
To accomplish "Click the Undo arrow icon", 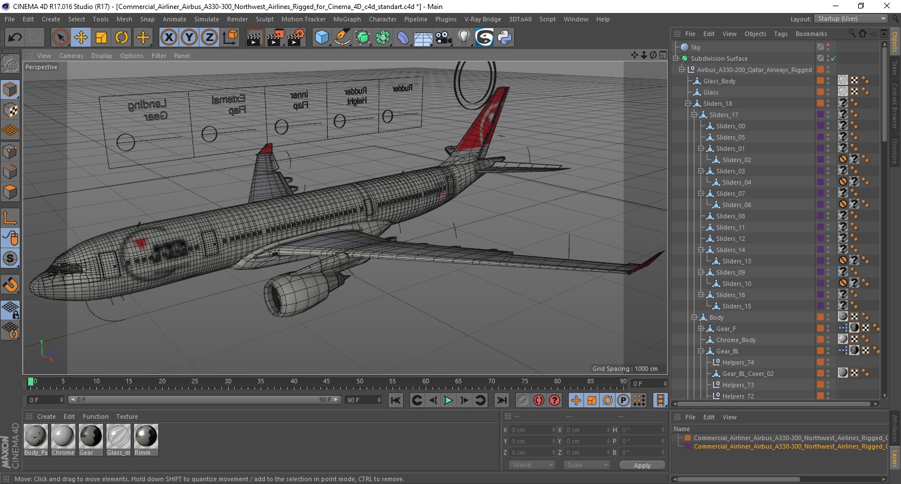I will [15, 38].
